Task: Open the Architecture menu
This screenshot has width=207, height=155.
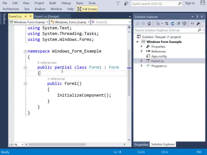Action: (x=11, y=9)
